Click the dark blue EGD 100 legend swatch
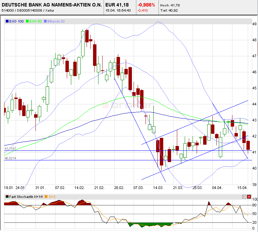This screenshot has height=232, width=258. pos(7,21)
